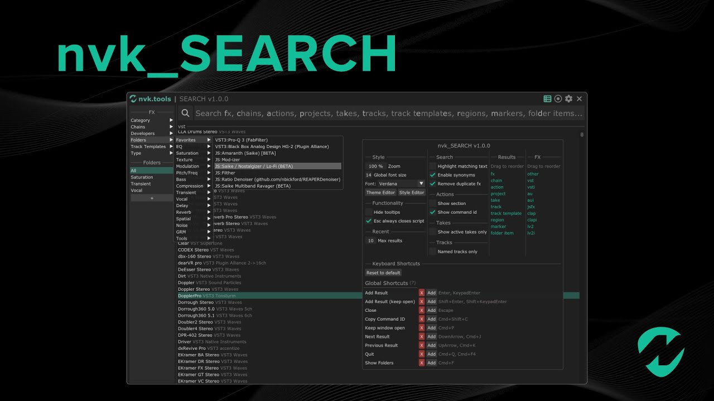Click 'jsfx' in FX order list
Image resolution: width=714 pixels, height=401 pixels.
pos(531,207)
